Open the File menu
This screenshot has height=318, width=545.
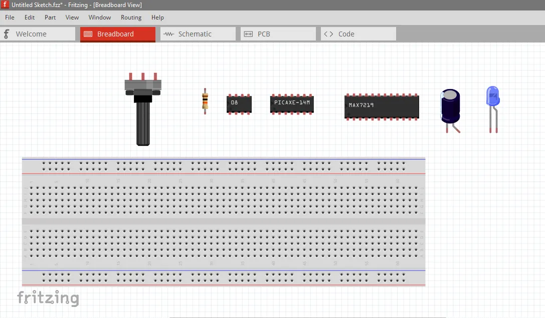point(10,17)
